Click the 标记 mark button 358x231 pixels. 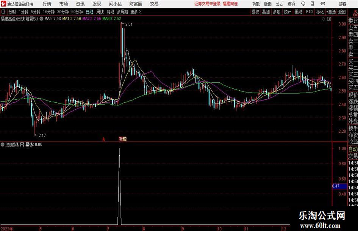pyautogui.click(x=320, y=12)
